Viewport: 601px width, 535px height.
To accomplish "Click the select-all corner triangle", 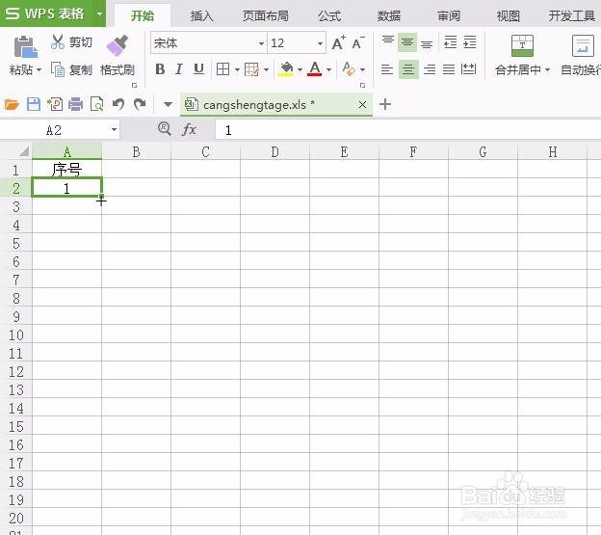I will 24,151.
